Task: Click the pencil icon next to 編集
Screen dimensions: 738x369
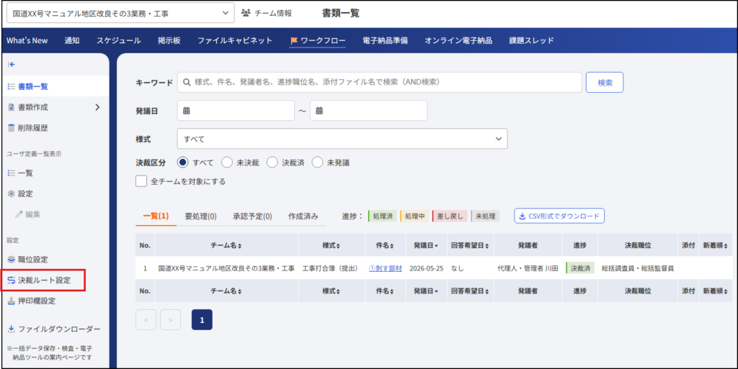Action: [x=19, y=214]
